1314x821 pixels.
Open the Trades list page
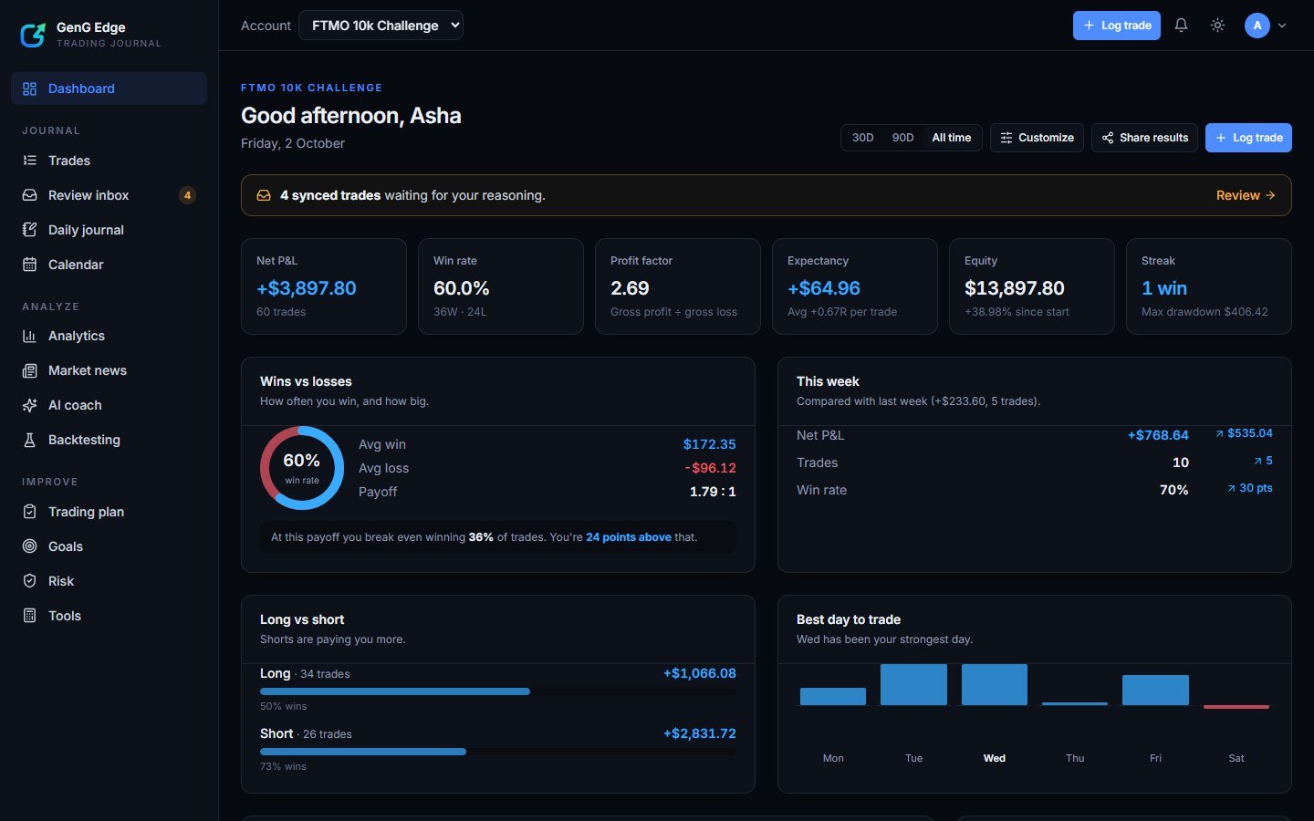[109, 161]
